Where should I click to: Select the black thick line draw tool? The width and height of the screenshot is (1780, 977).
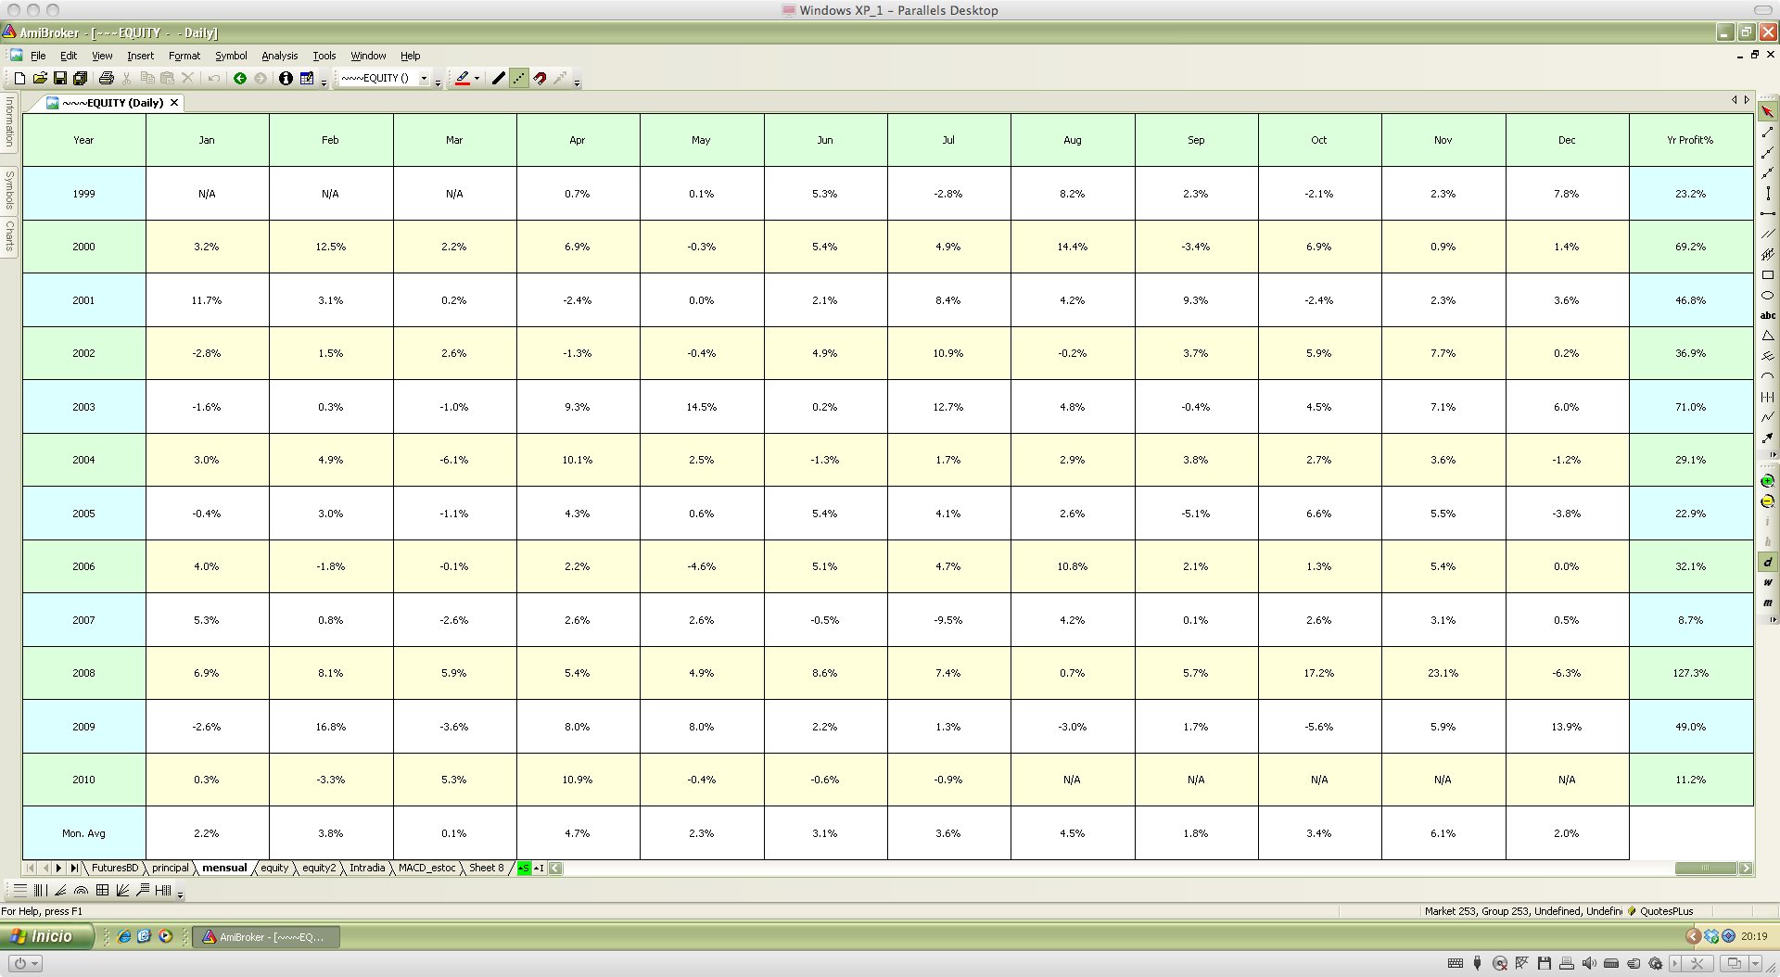pos(499,79)
